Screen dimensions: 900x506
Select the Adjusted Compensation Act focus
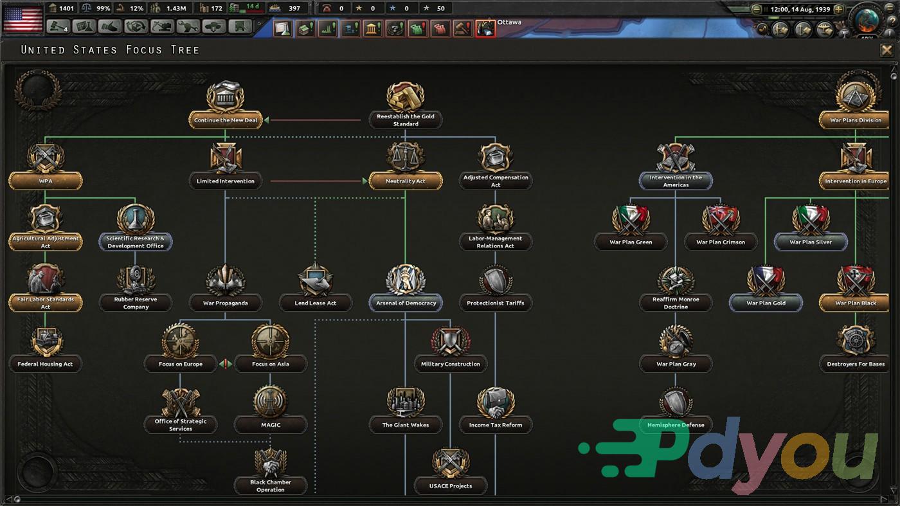pyautogui.click(x=495, y=166)
